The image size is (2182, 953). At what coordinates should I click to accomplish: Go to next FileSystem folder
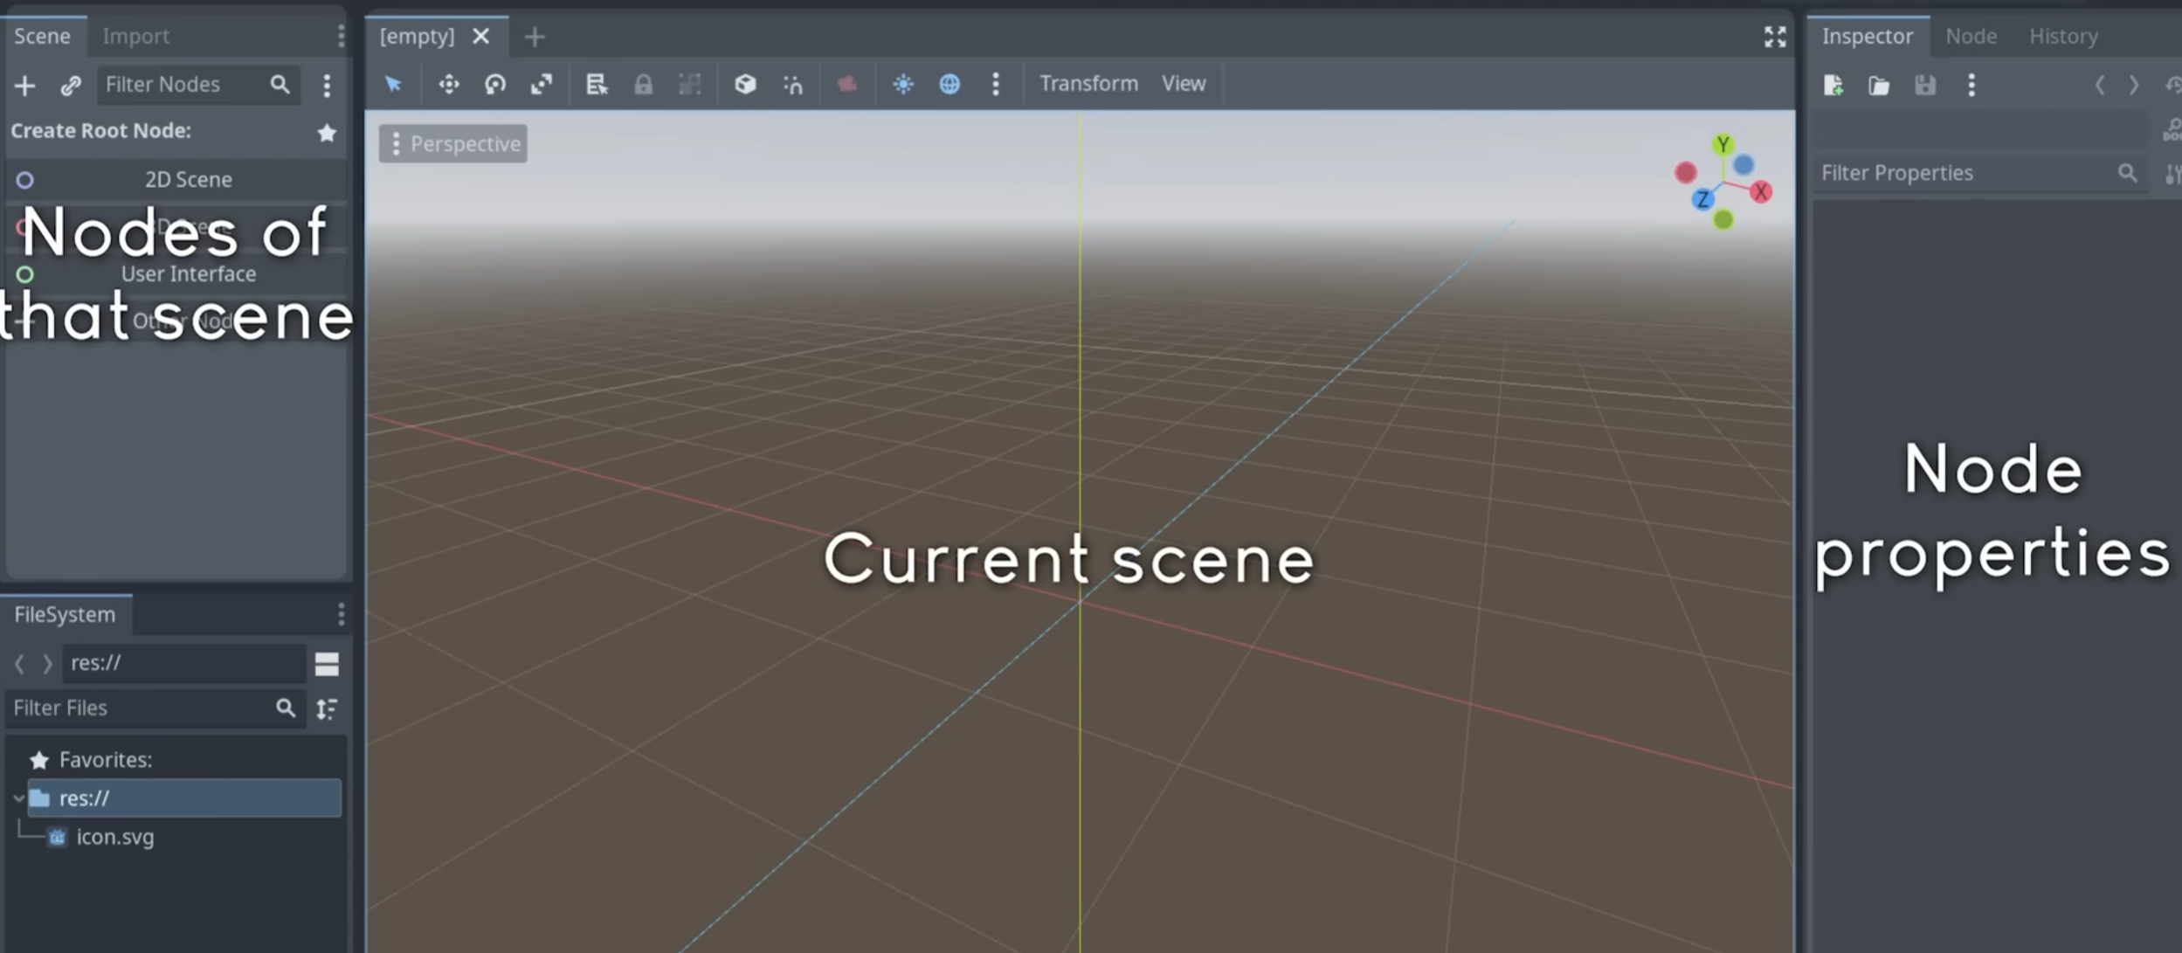point(47,664)
